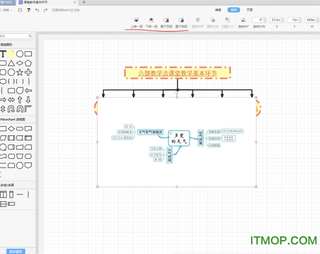Click the 置于底层 send to back icon
Viewport: 320px width, 254px height.
click(x=181, y=20)
